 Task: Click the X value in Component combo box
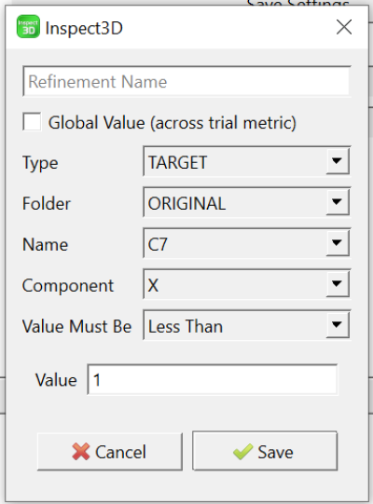(x=153, y=285)
